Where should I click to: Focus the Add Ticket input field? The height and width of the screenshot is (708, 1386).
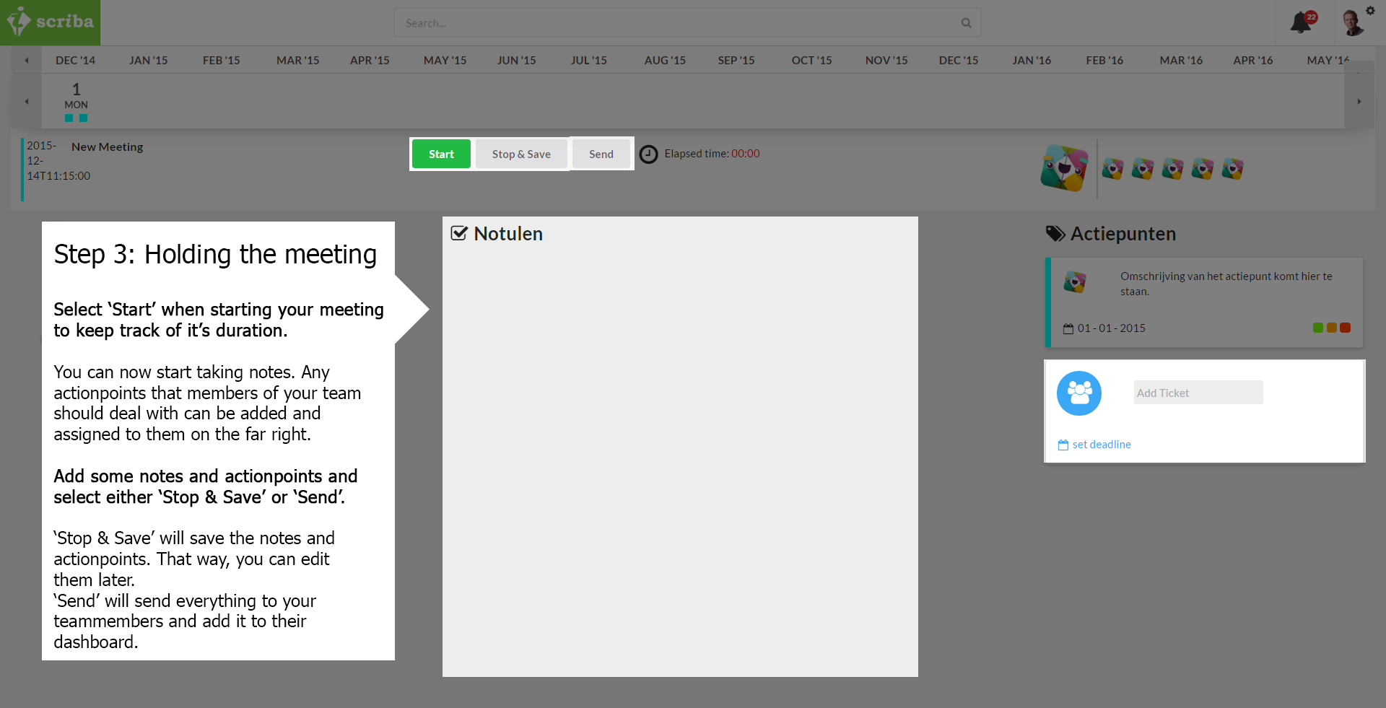coord(1198,393)
